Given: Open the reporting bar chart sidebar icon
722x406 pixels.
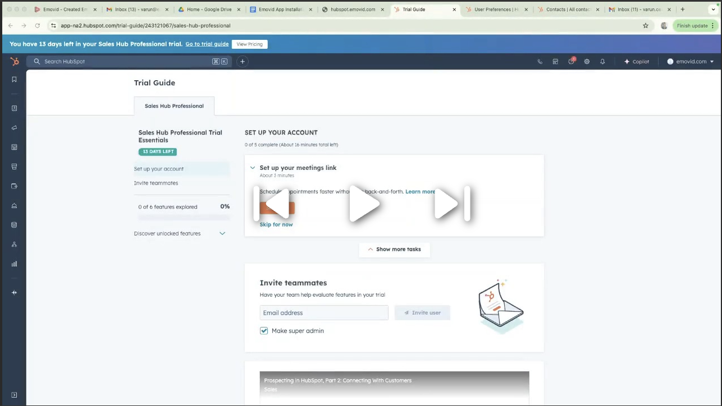Looking at the screenshot, I should click(x=15, y=264).
